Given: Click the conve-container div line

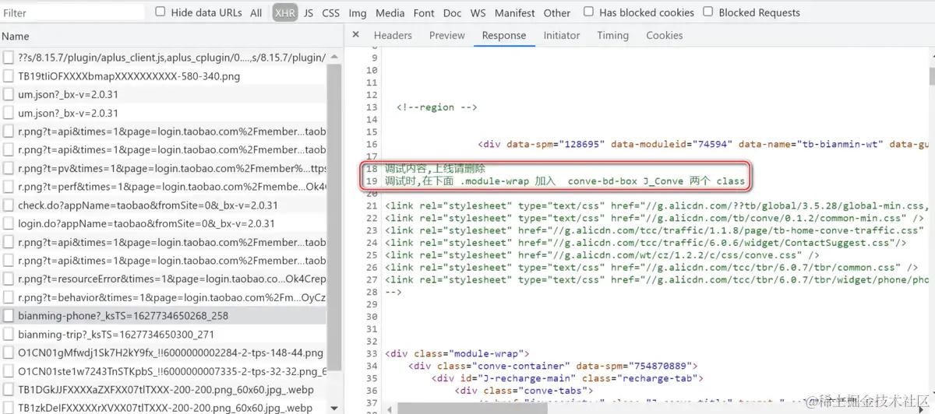Looking at the screenshot, I should [x=552, y=366].
